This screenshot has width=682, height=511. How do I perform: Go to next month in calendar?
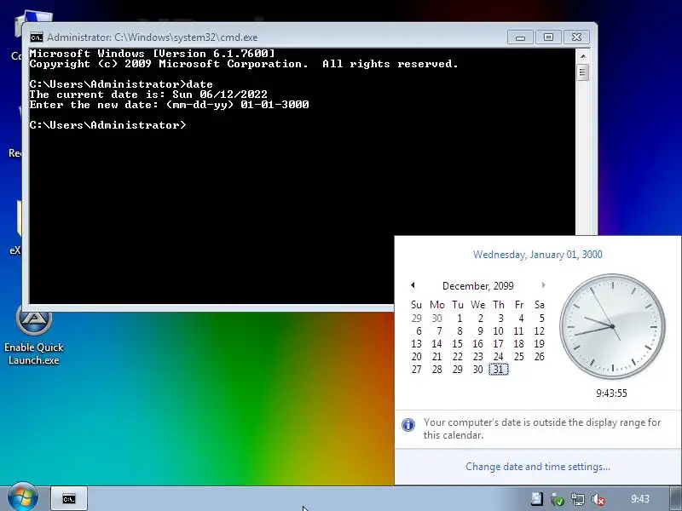(x=543, y=285)
